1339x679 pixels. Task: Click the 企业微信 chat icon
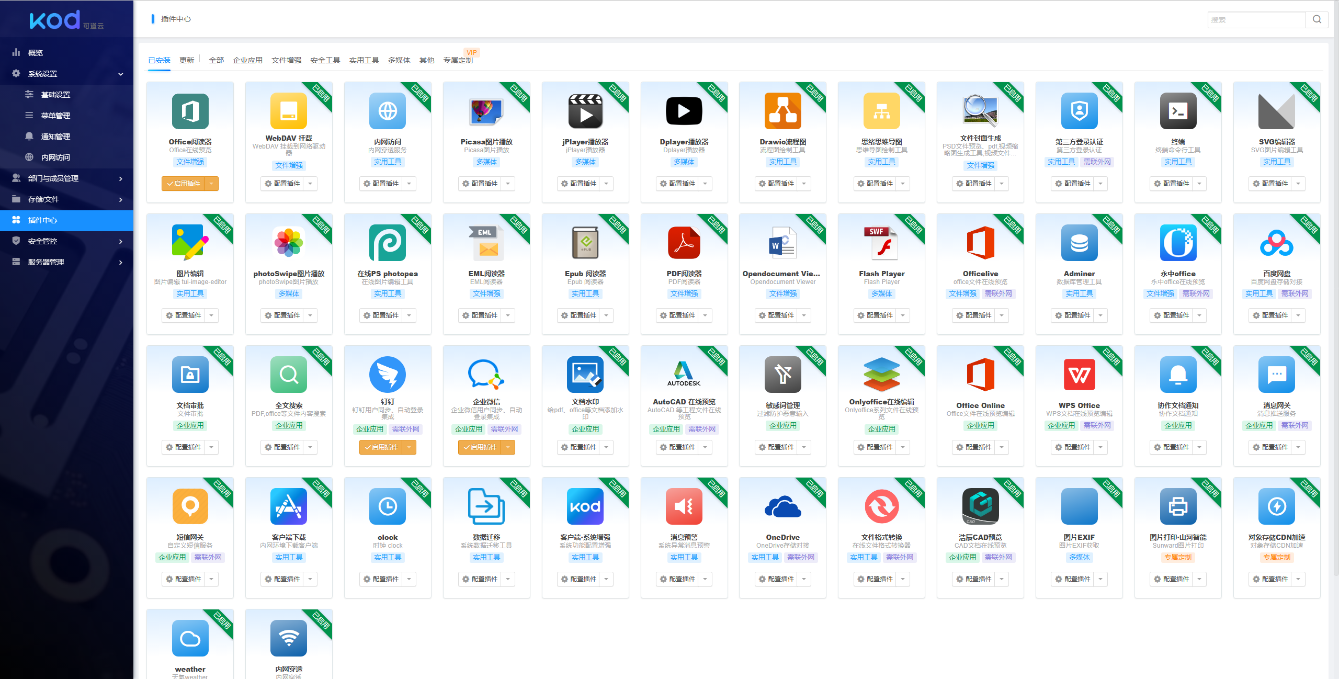pos(486,375)
